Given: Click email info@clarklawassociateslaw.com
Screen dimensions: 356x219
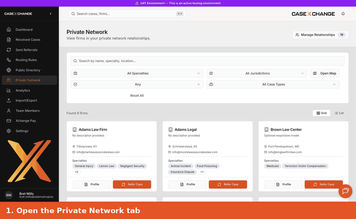Looking at the screenshot, I should pyautogui.click(x=98, y=152).
